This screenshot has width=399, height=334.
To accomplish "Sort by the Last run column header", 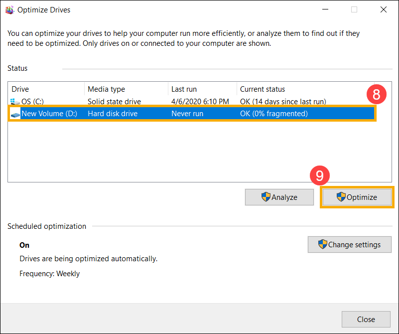I will point(203,89).
